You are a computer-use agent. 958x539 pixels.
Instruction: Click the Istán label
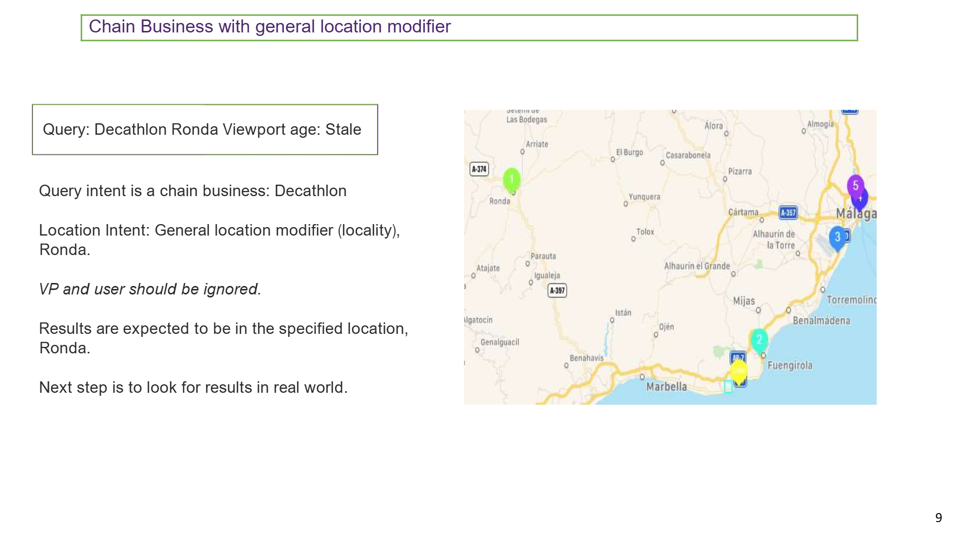click(623, 313)
